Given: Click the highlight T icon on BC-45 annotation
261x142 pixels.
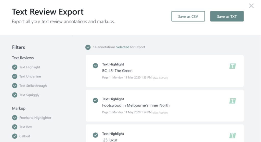Looking at the screenshot, I should click(x=232, y=66).
